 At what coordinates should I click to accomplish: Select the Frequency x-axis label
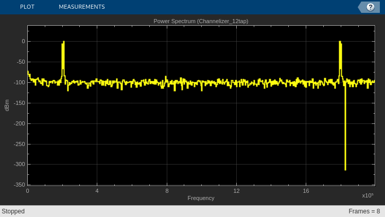click(x=201, y=198)
